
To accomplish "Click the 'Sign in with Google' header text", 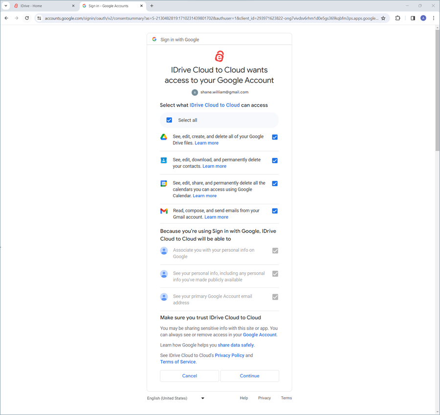I will pyautogui.click(x=179, y=40).
